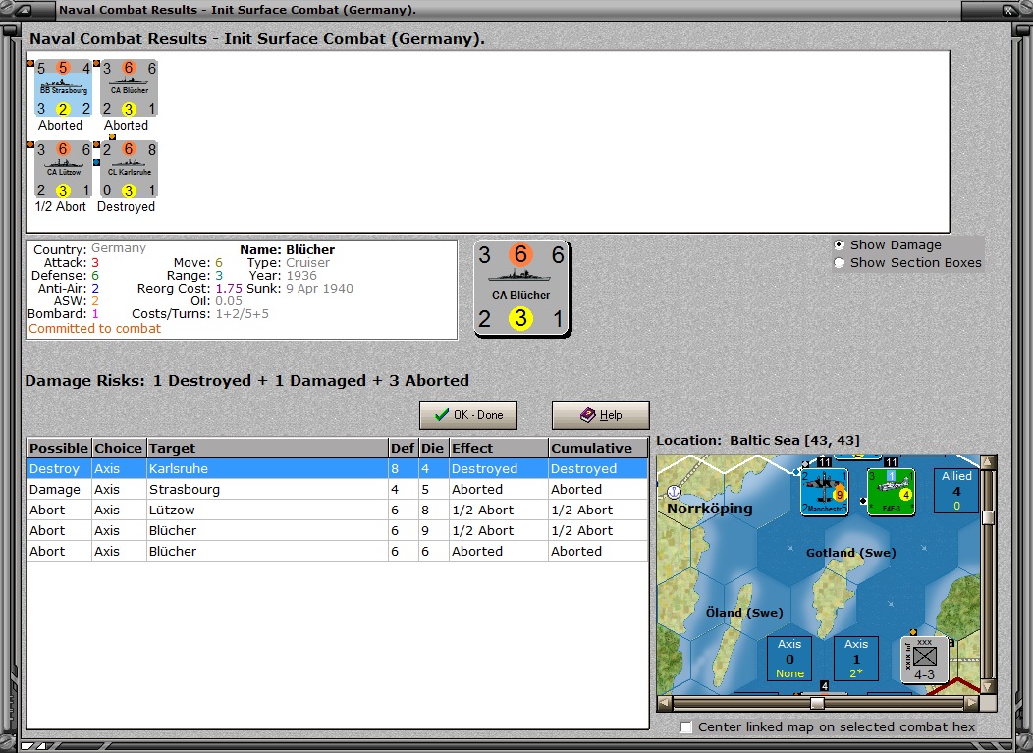The height and width of the screenshot is (753, 1033).
Task: Select the Damage Strasbourg result row
Action: tap(338, 490)
